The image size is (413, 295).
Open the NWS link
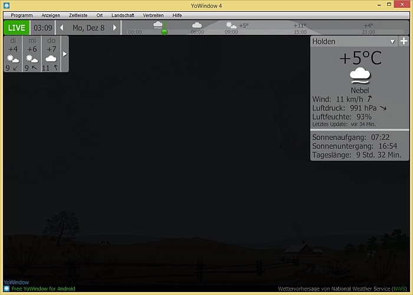point(398,289)
